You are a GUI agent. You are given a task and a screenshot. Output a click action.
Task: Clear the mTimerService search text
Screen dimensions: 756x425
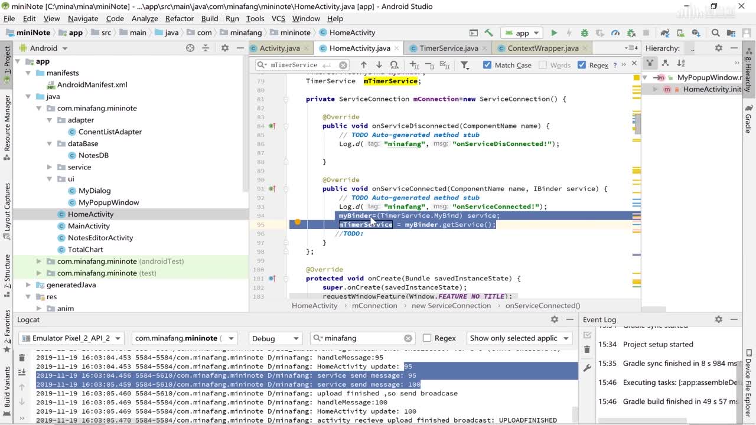(343, 65)
